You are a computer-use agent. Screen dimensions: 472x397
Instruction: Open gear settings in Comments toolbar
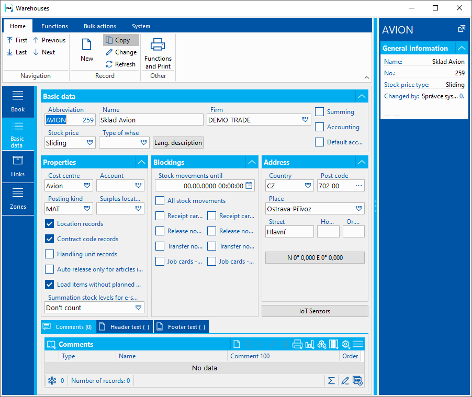coord(346,344)
